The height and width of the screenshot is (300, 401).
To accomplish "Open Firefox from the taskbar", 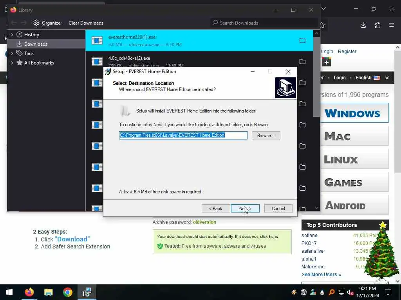I will pyautogui.click(x=29, y=292).
